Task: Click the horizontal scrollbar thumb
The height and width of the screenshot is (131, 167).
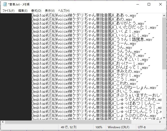Action: [68, 122]
